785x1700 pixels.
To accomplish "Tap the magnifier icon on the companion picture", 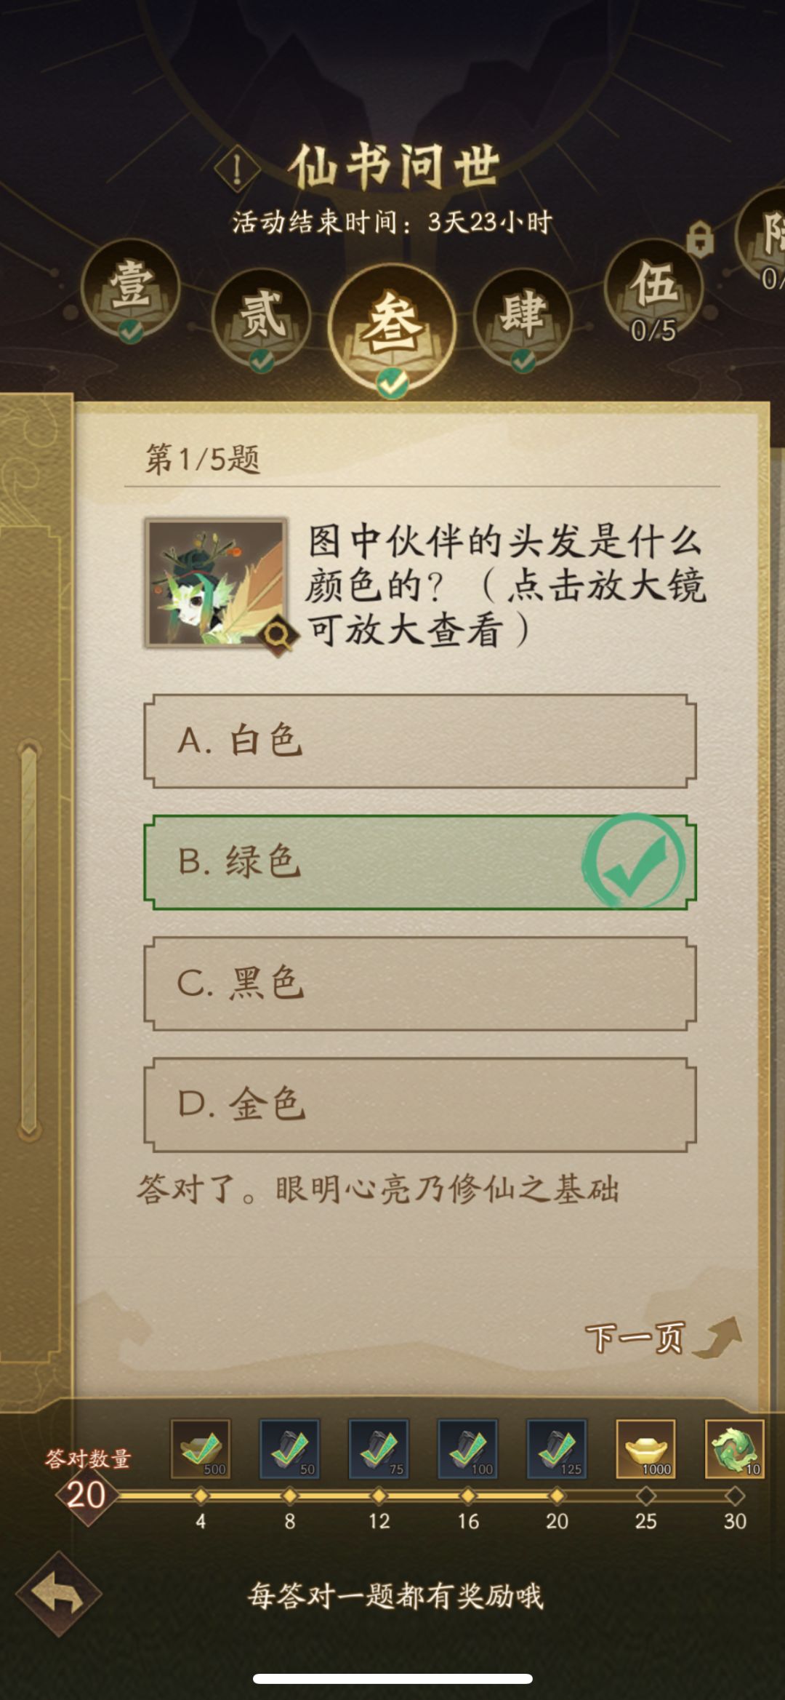I will coord(277,635).
